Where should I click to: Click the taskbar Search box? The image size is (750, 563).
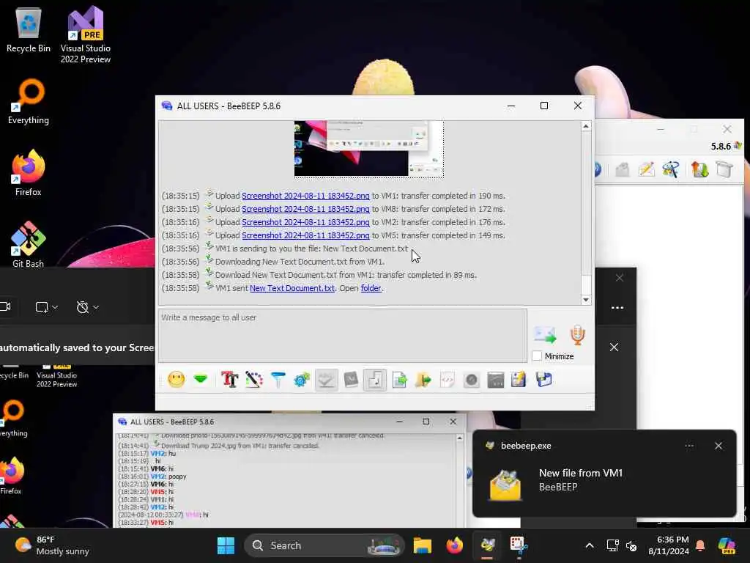(x=324, y=545)
